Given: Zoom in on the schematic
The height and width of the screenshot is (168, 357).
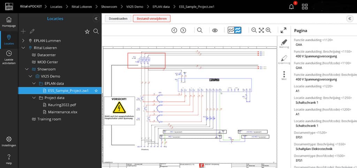Looking at the screenshot, I should 268,30.
